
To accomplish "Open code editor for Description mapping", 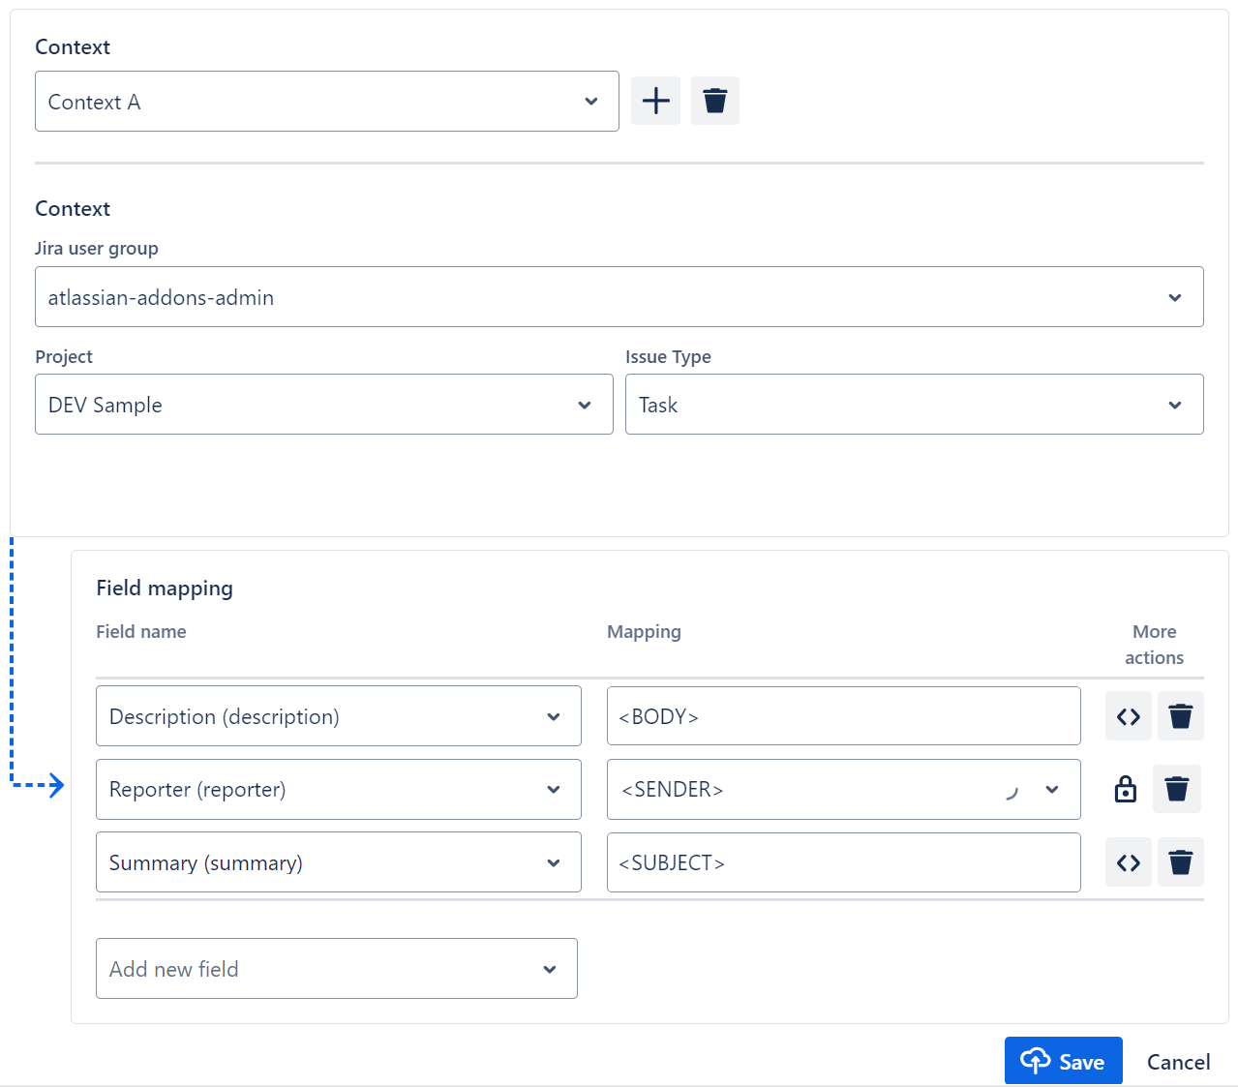I will [1128, 716].
